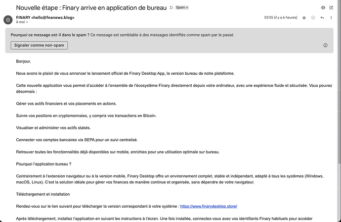Click the hello@fnanews.blog sender address

pyautogui.click(x=53, y=17)
